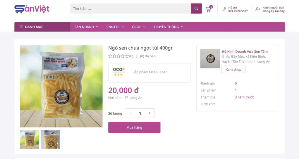The height and width of the screenshot is (159, 299).
Task: Click the Tìm kiếm search field
Action: point(130,8)
